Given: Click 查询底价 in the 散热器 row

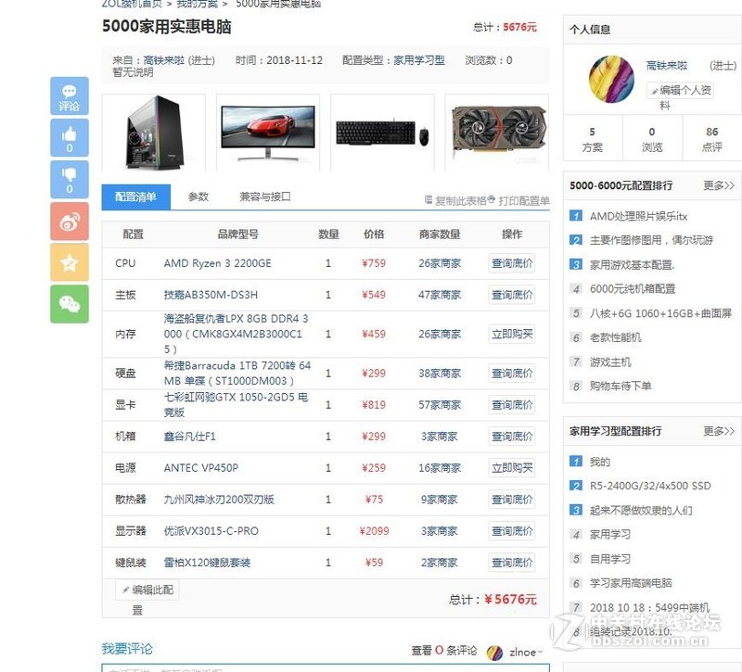Looking at the screenshot, I should (x=512, y=500).
